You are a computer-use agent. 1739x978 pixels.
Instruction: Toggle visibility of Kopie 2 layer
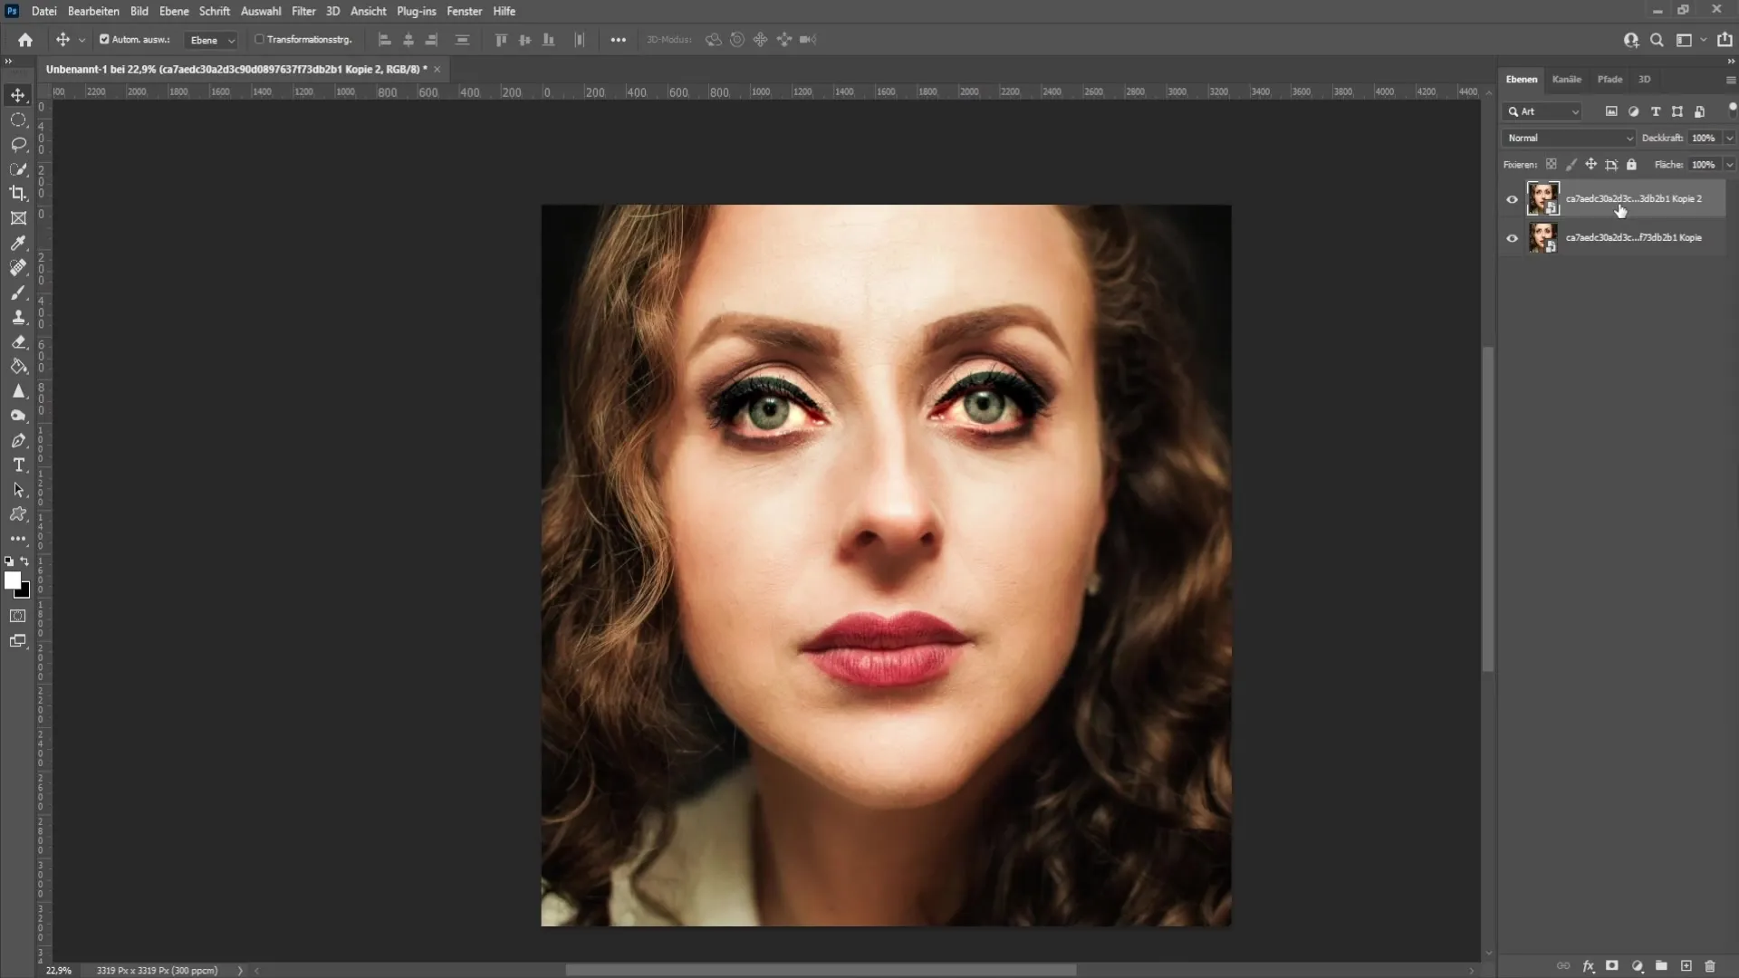tap(1512, 197)
